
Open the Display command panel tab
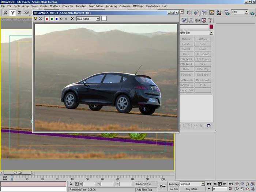pos(204,20)
